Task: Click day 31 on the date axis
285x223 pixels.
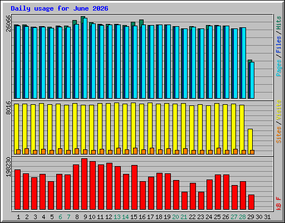Action: click(x=267, y=217)
